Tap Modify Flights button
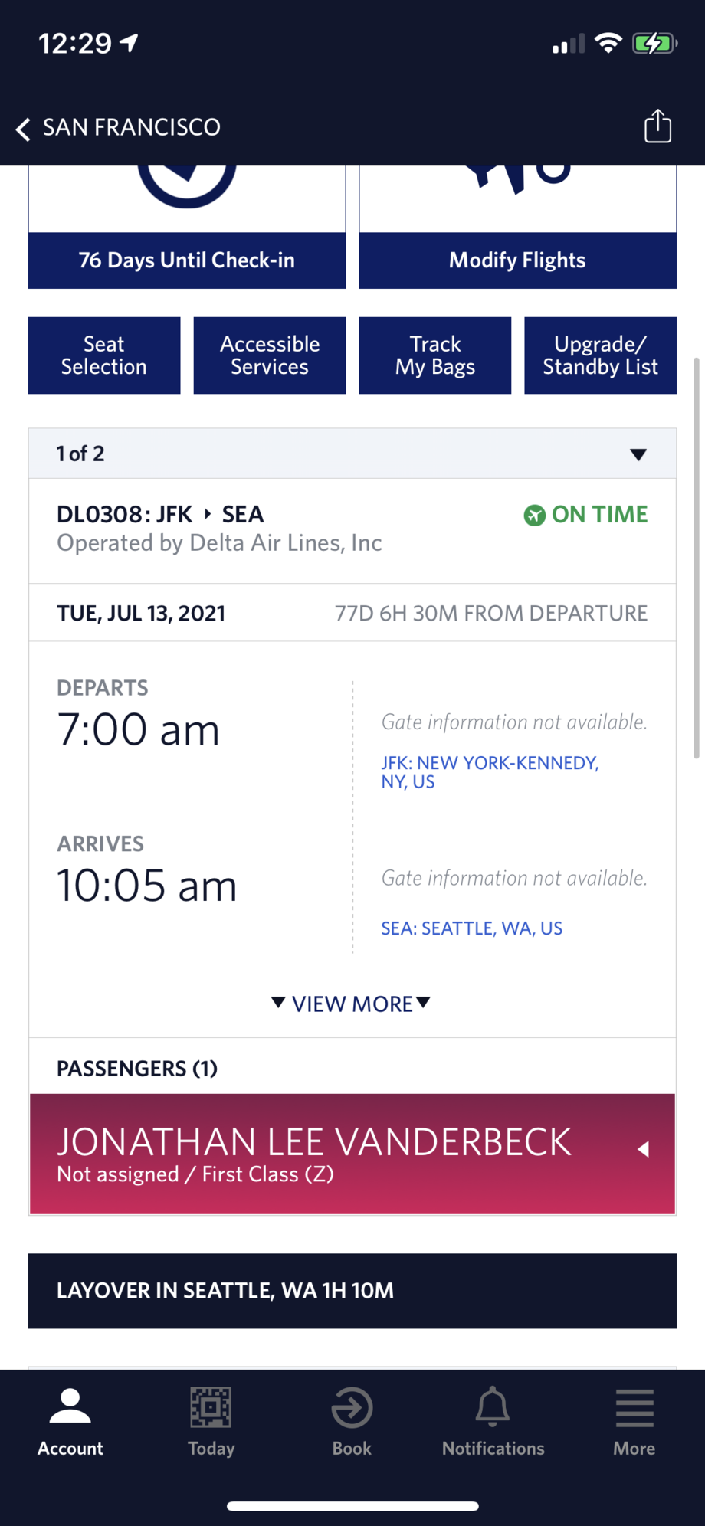This screenshot has width=705, height=1526. [518, 260]
